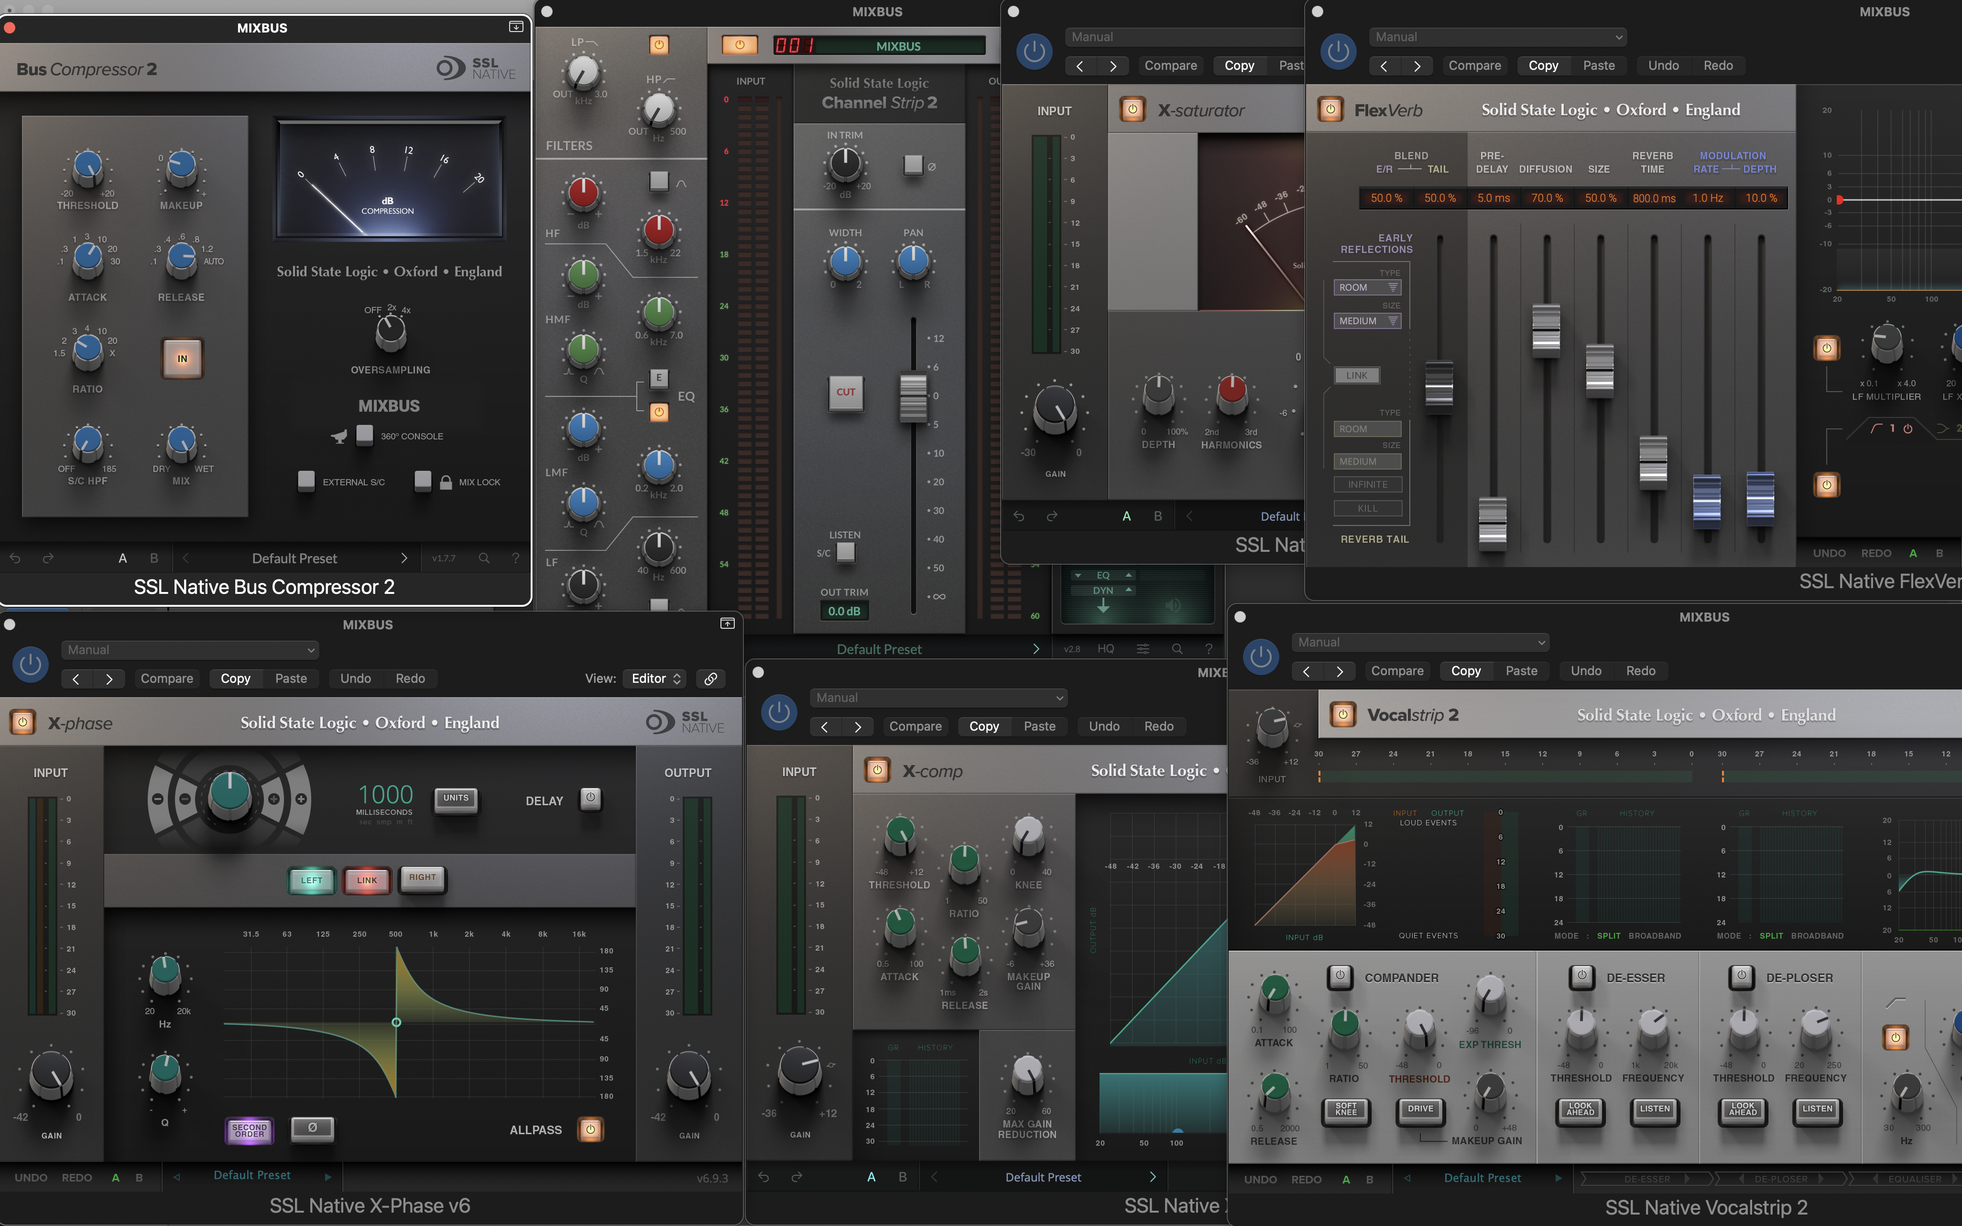
Task: Click Paste in the X-comp window
Action: coord(1039,726)
